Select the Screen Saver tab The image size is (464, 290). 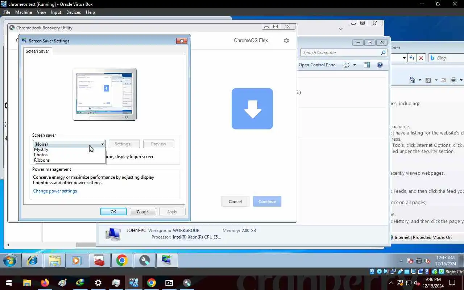(x=37, y=51)
